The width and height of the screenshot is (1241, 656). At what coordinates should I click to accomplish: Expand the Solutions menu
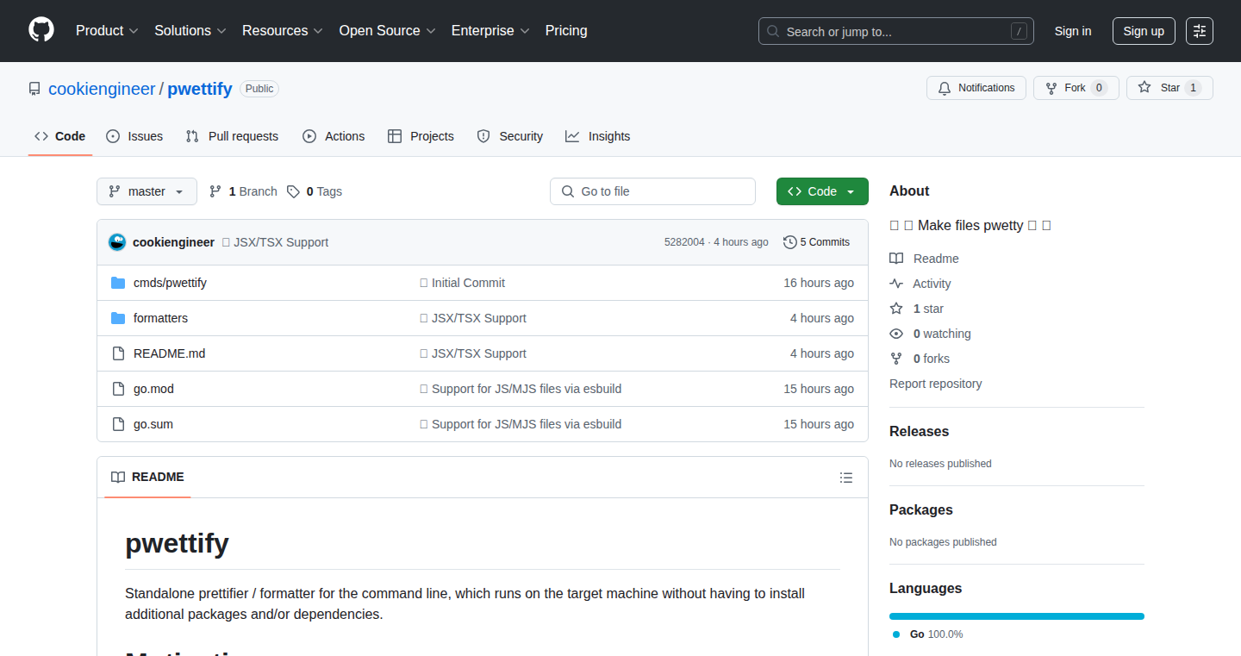click(190, 30)
